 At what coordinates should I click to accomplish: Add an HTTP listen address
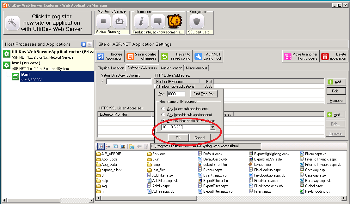click(x=336, y=82)
